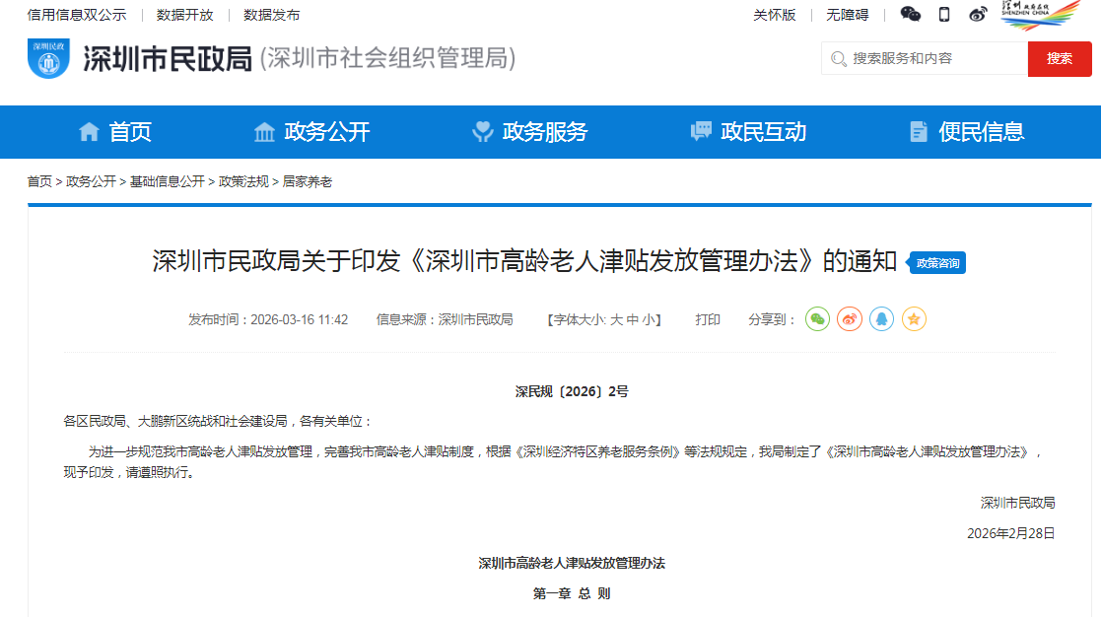Share the article to QZone (star icon)
The height and width of the screenshot is (617, 1101).
coord(914,319)
